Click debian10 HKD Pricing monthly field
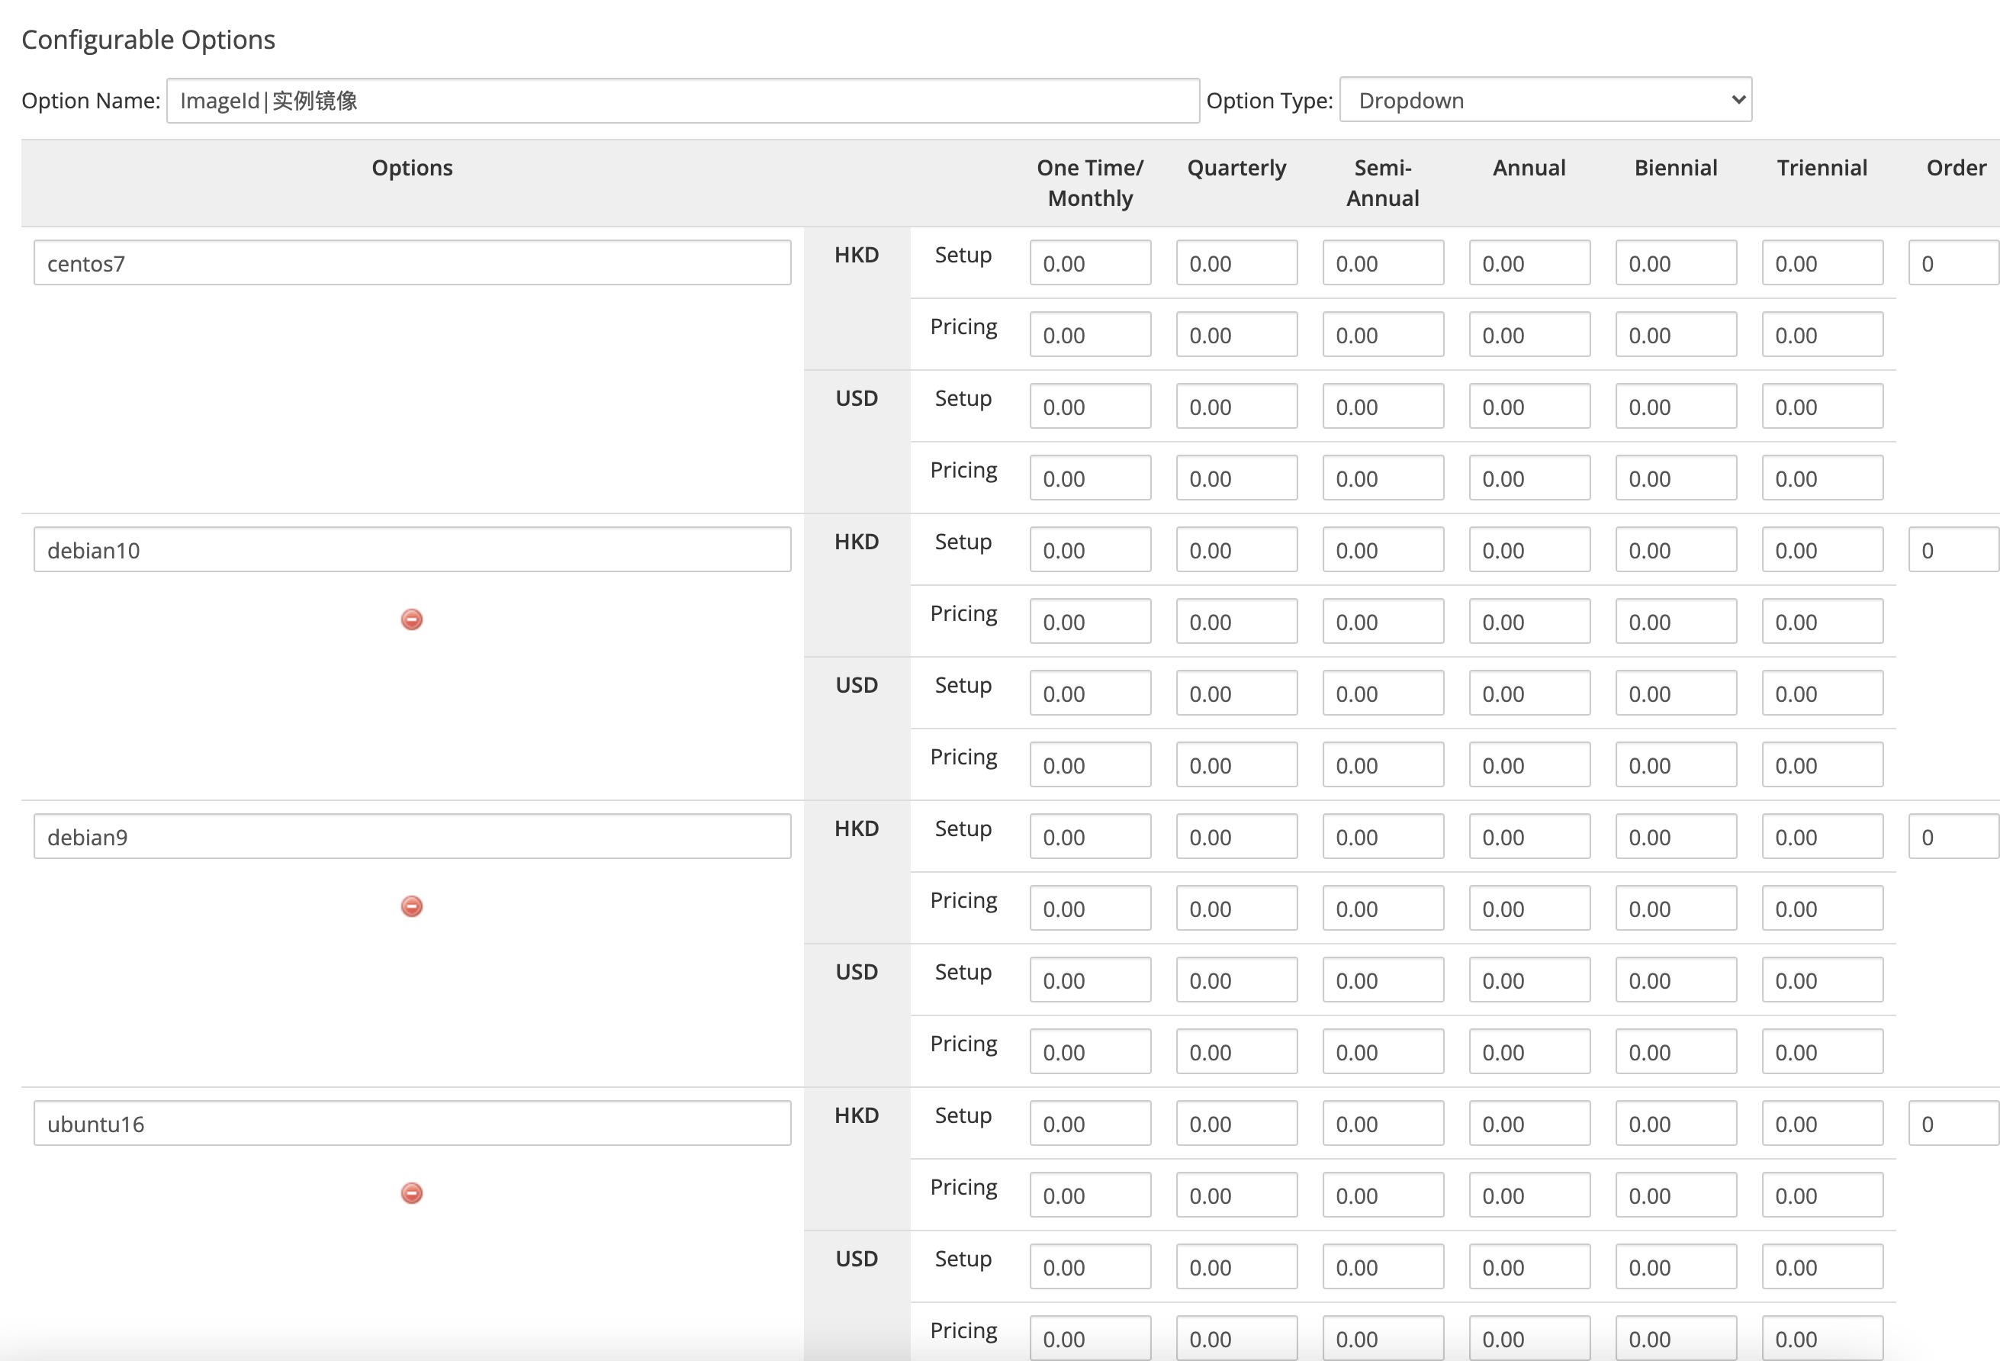The height and width of the screenshot is (1361, 2000). point(1090,621)
